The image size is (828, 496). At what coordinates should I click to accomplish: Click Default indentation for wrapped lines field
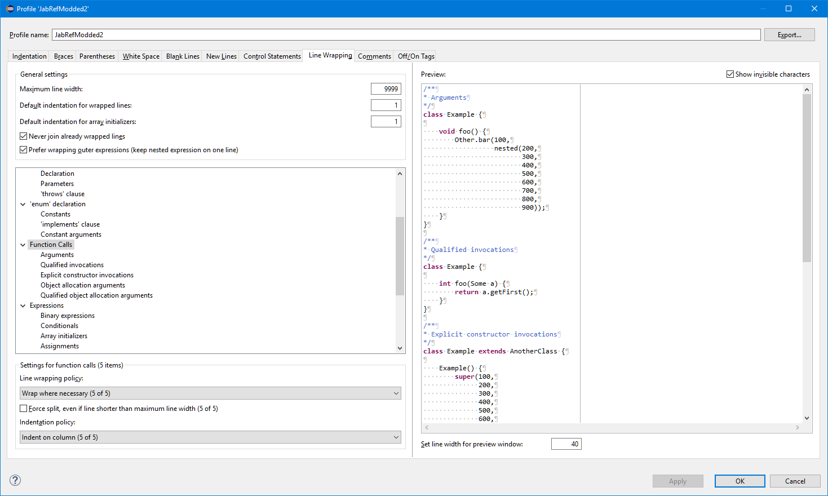[386, 105]
